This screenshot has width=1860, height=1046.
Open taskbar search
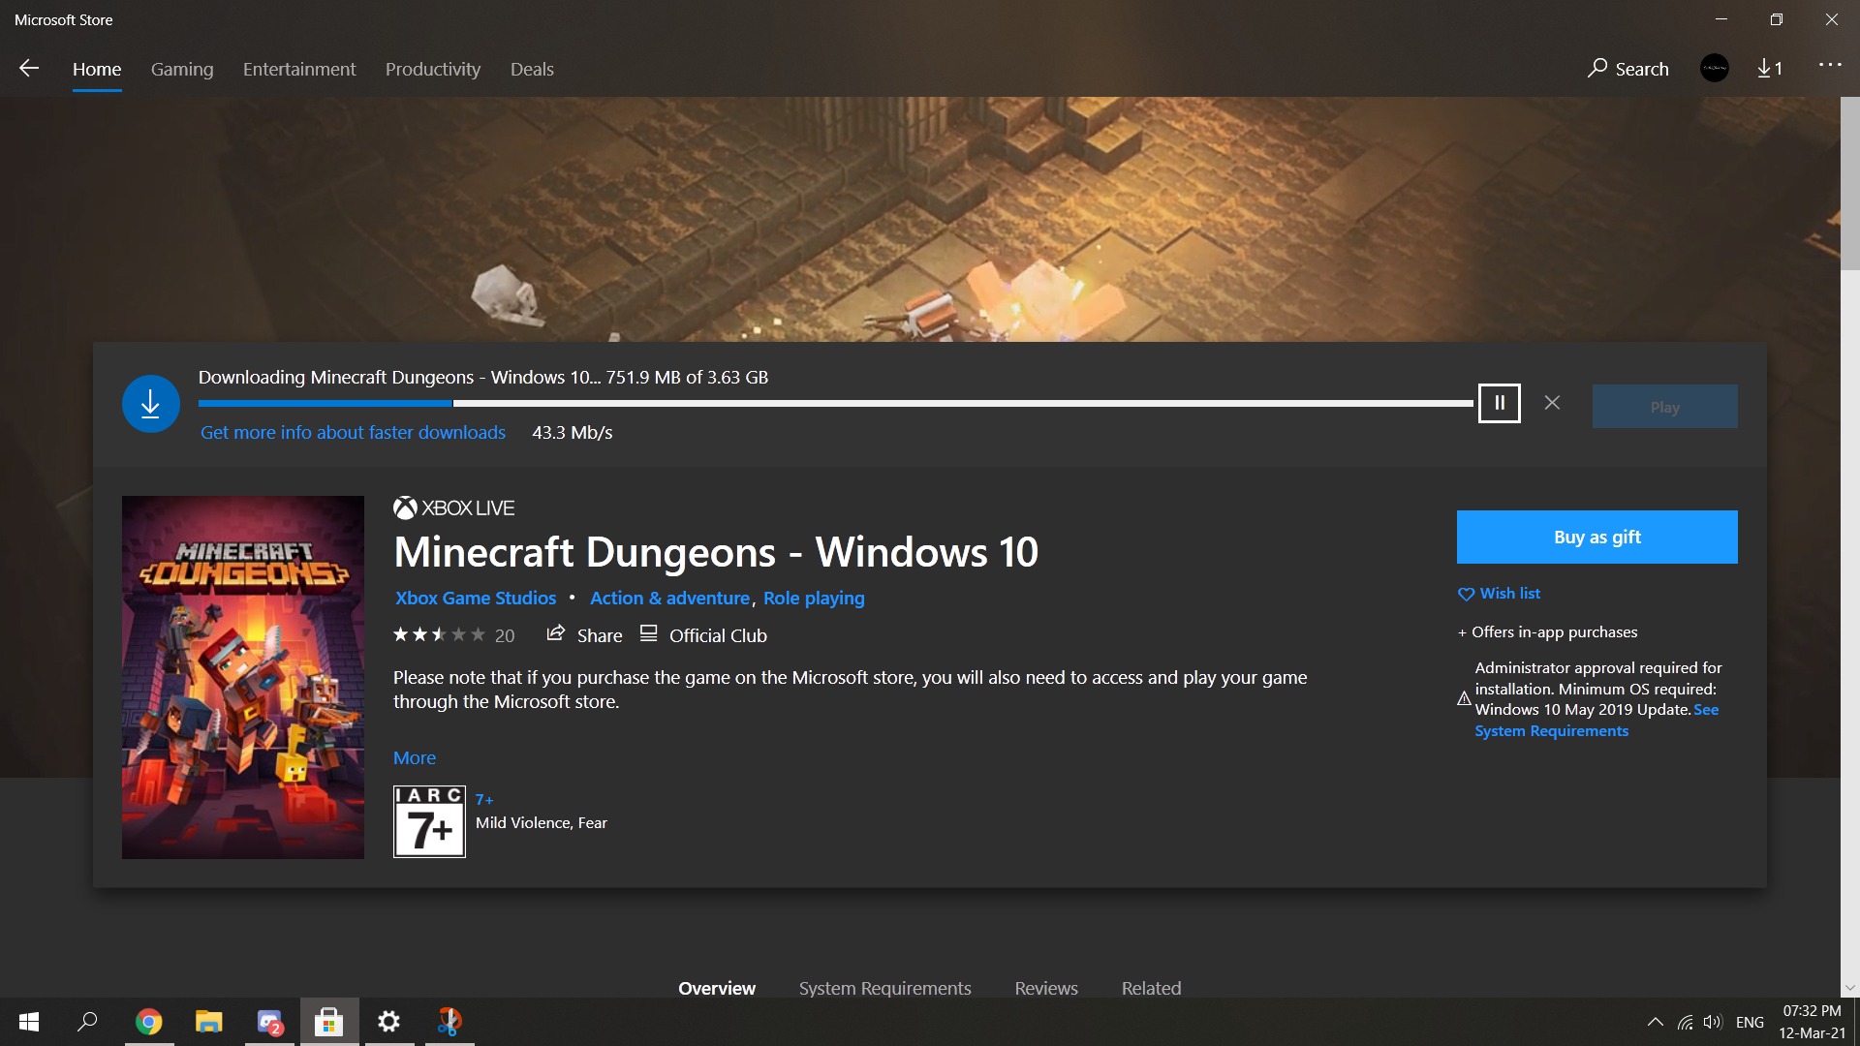pyautogui.click(x=87, y=1022)
